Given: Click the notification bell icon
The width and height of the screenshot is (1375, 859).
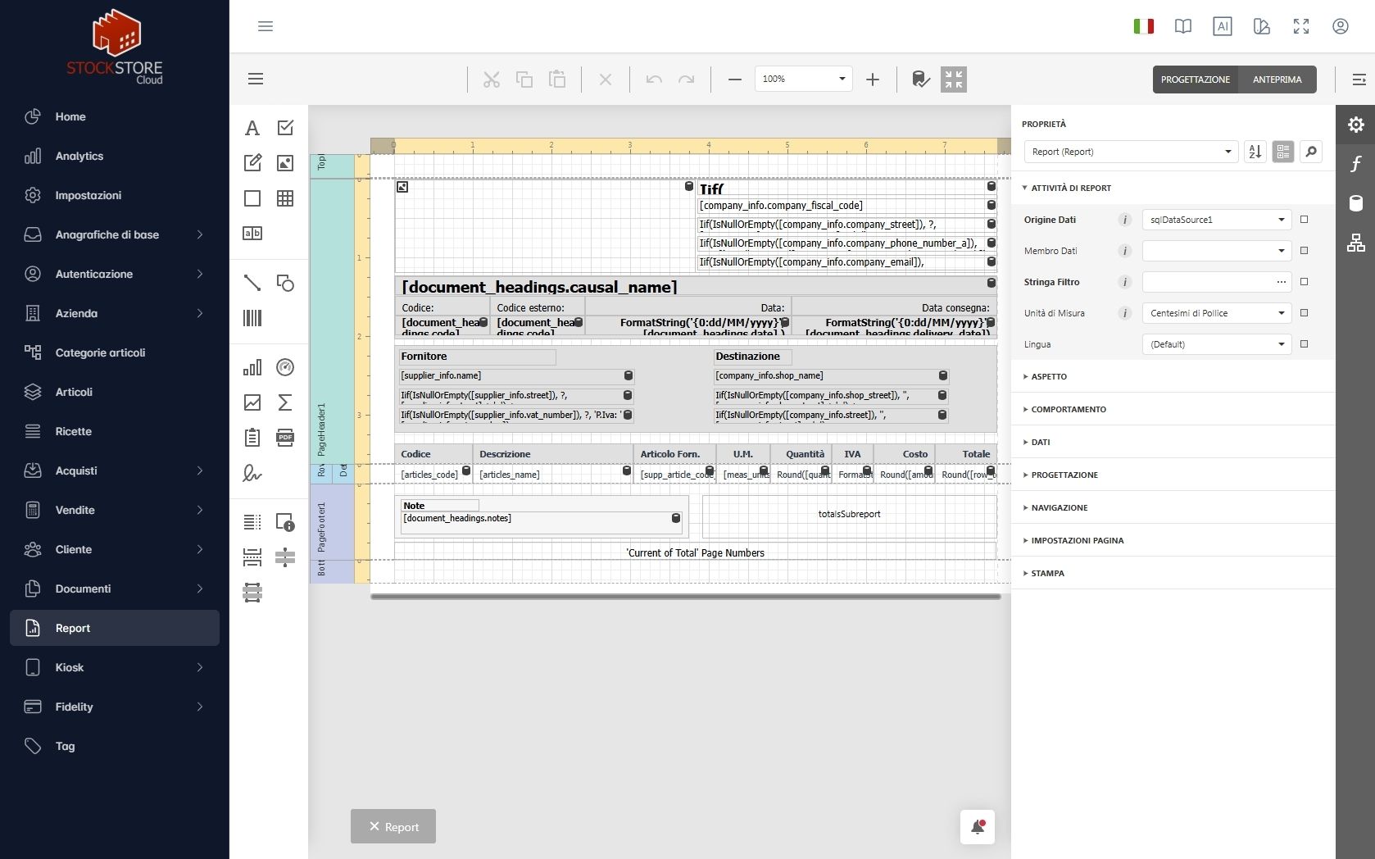Looking at the screenshot, I should 978,827.
